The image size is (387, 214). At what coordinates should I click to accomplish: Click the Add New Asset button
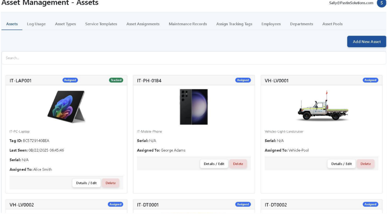(366, 41)
